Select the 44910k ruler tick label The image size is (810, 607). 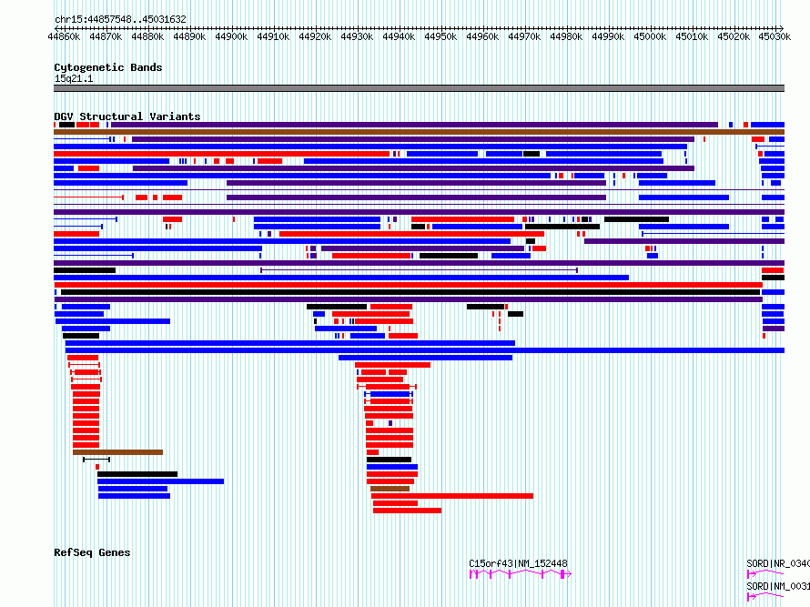tap(273, 36)
